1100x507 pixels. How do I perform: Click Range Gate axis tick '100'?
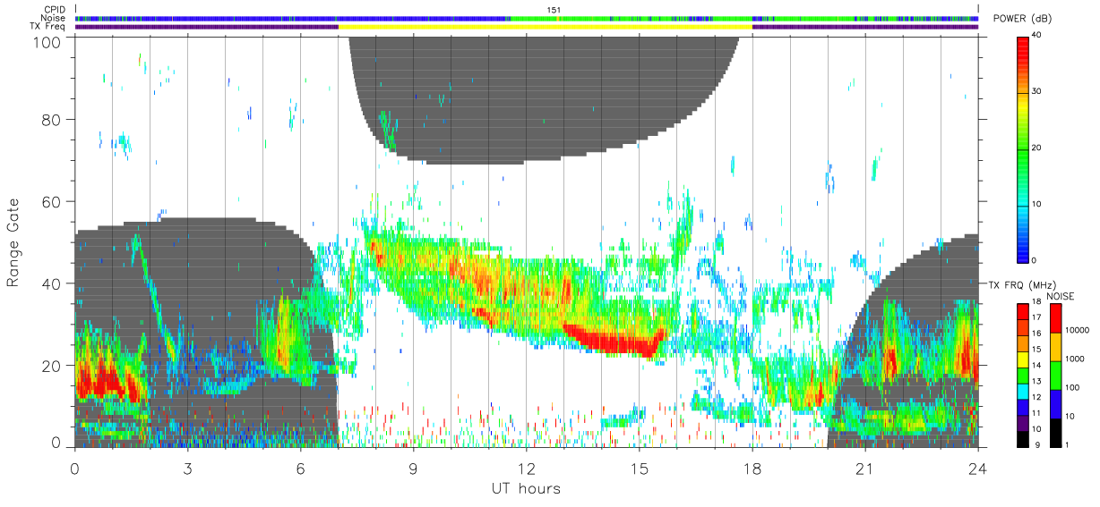tap(47, 41)
